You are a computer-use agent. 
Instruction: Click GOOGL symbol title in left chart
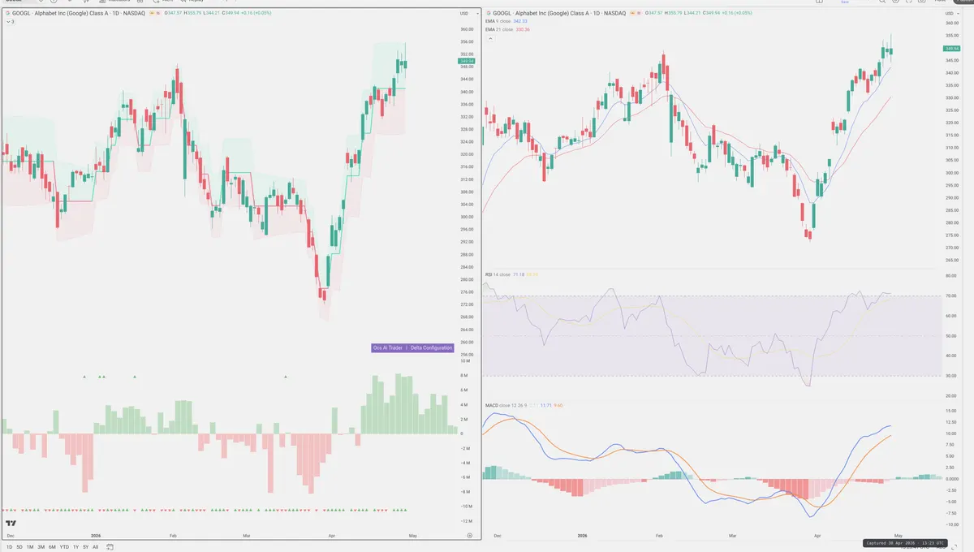(79, 13)
